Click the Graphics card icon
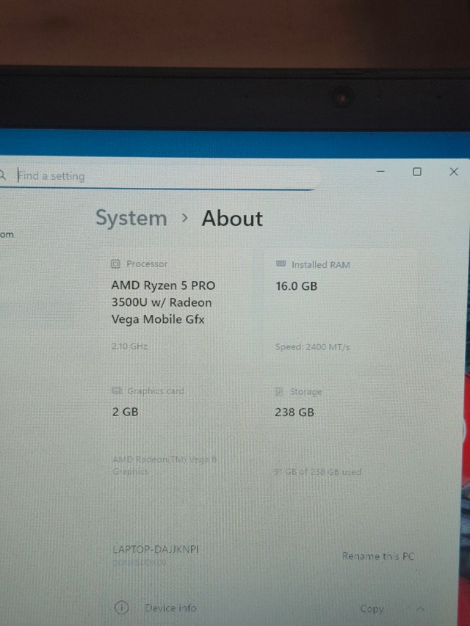This screenshot has width=470, height=626. point(117,390)
